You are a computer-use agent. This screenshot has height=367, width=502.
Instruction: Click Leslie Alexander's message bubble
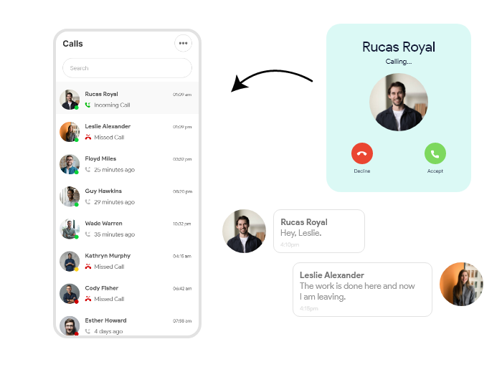(362, 289)
